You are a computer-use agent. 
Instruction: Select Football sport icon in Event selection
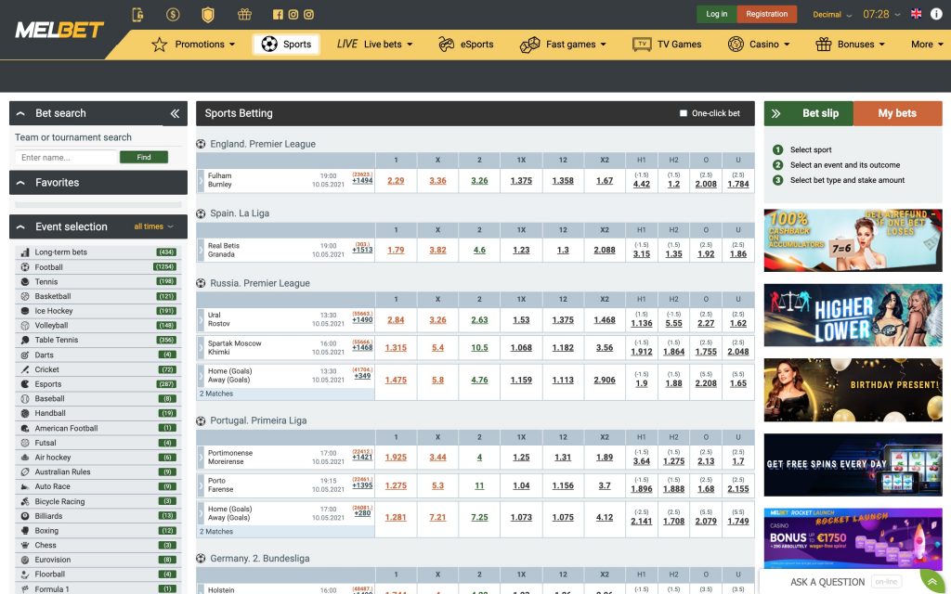pyautogui.click(x=25, y=267)
